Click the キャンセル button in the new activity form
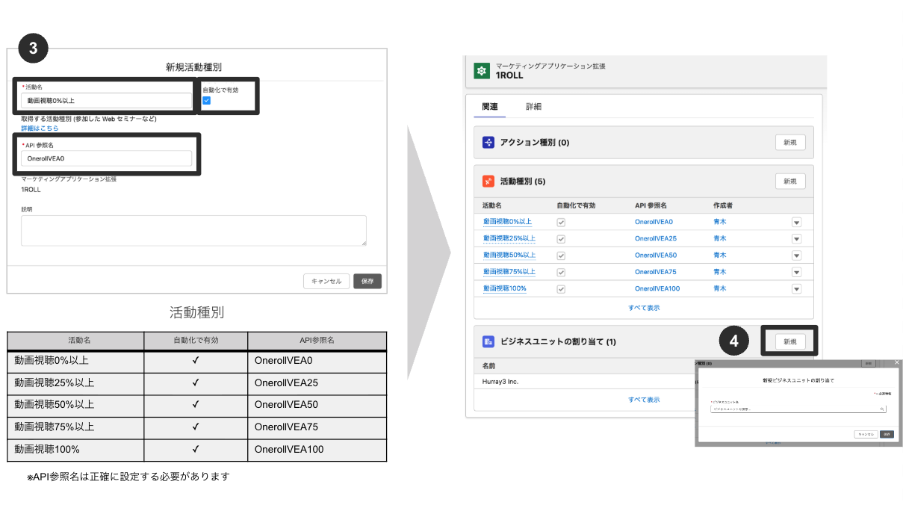The width and height of the screenshot is (903, 505). point(326,282)
